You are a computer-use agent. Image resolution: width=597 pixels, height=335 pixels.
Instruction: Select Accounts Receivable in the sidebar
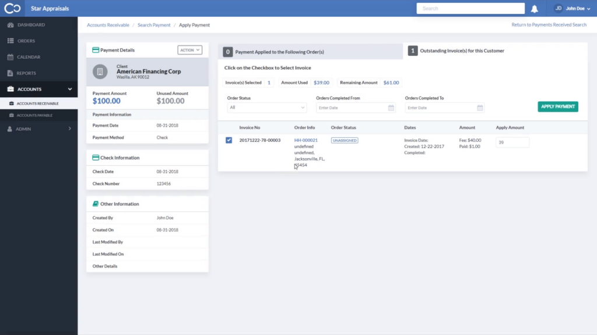[x=38, y=104]
